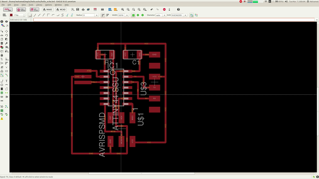Screen dimensions: 319x179
Task: Click the horizontal scrollbar below the board
Action: tap(141, 173)
